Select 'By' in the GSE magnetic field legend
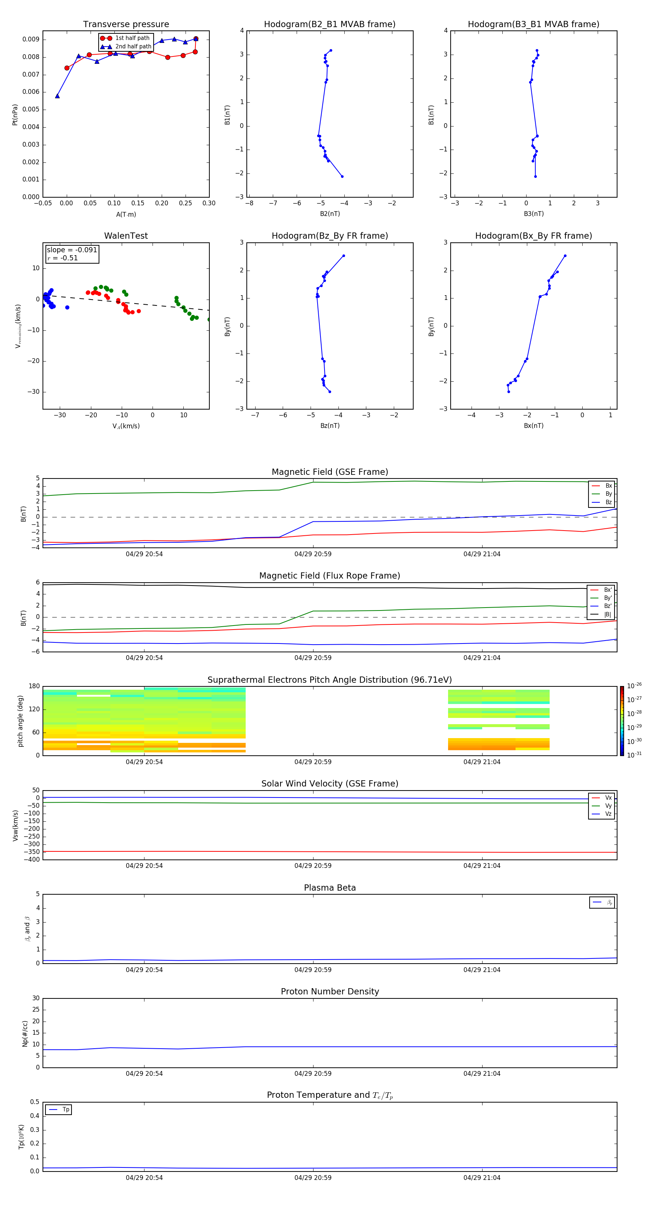This screenshot has width=660, height=1210. tap(602, 494)
